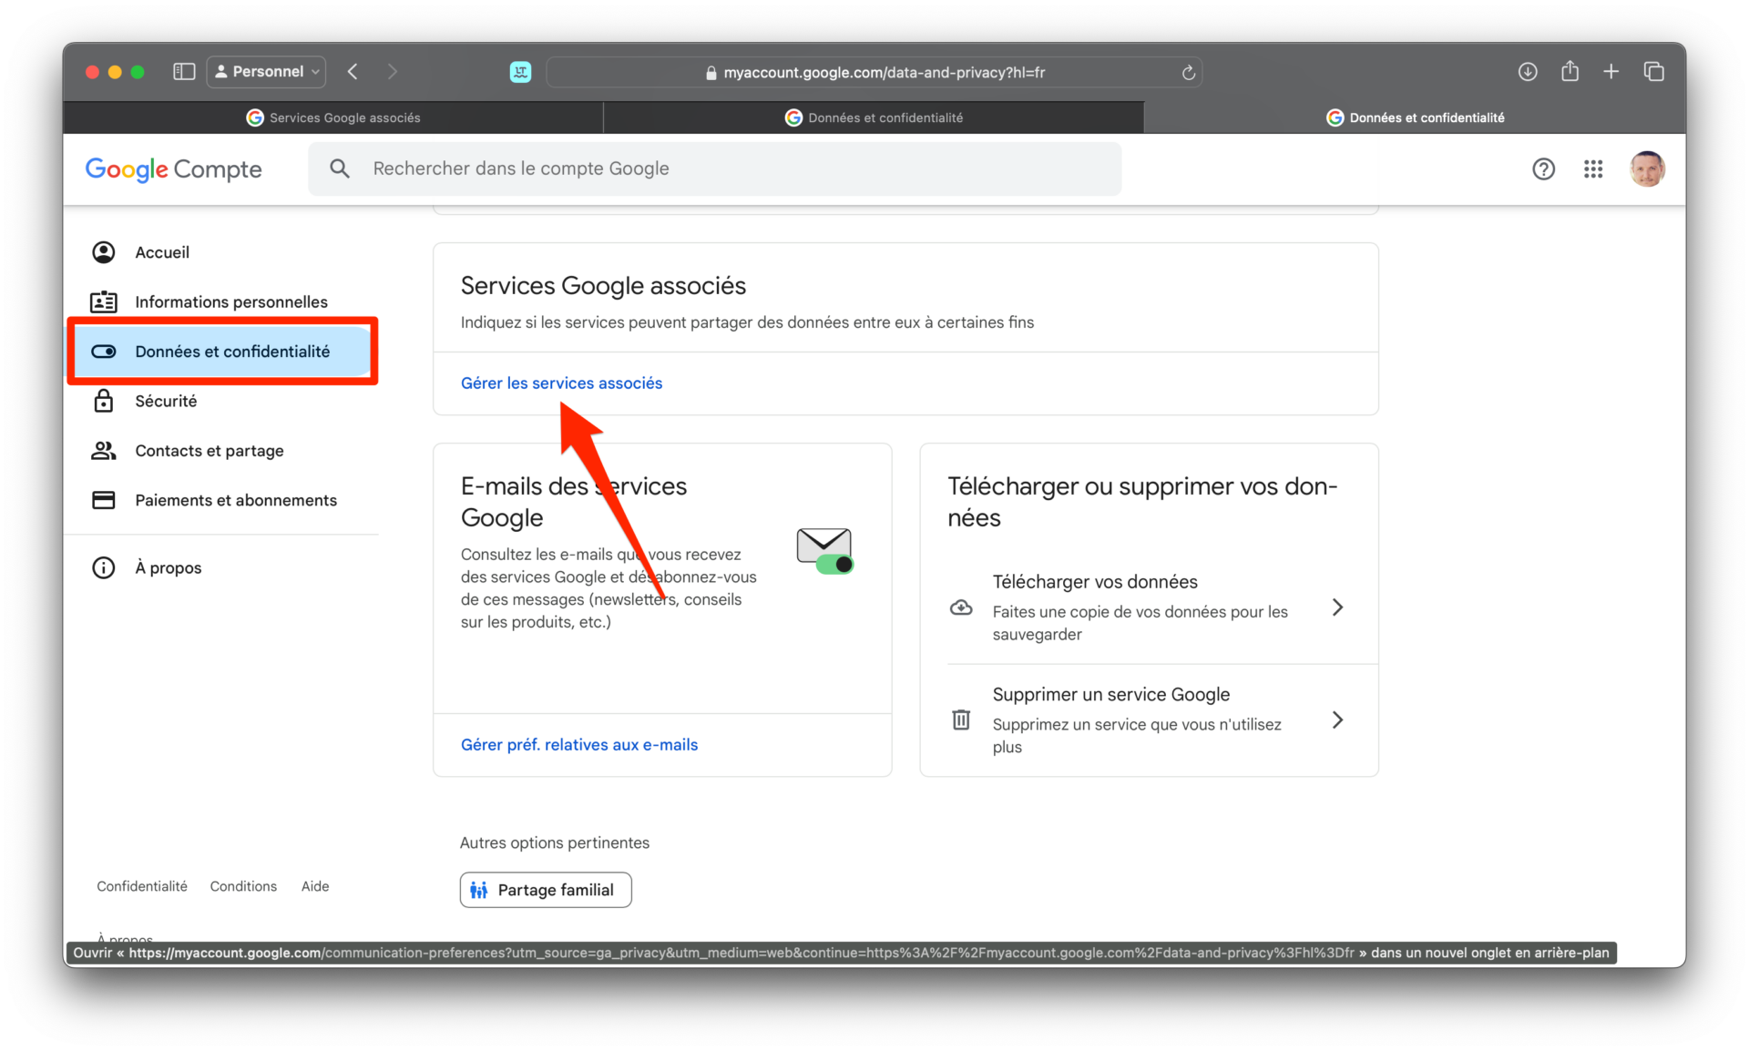Screen dimensions: 1749x1051
Task: Open the Aide footer link
Action: tap(315, 886)
